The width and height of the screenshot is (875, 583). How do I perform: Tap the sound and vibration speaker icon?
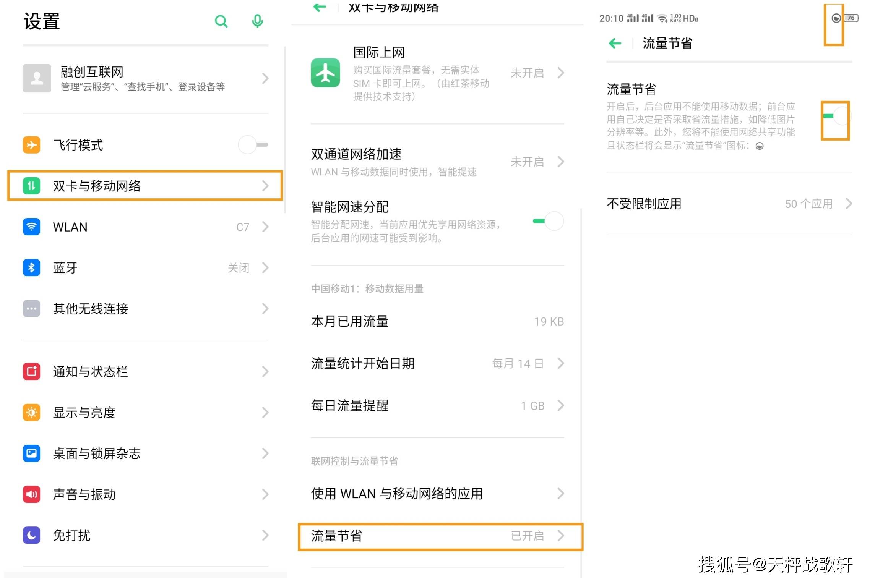pos(31,494)
